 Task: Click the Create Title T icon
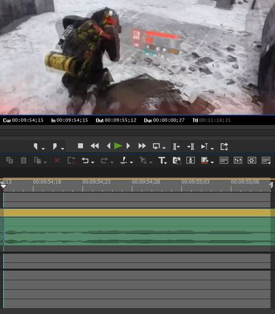[x=162, y=160]
